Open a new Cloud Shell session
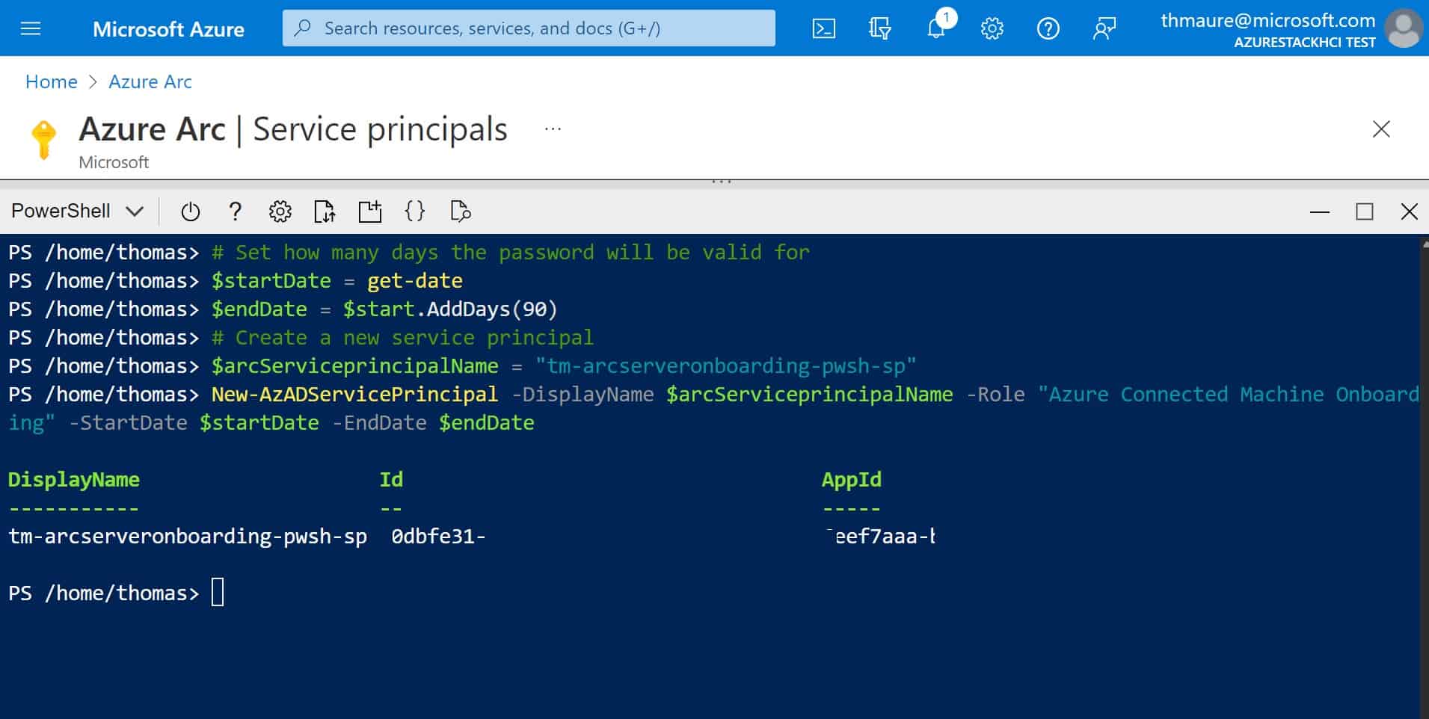The image size is (1429, 719). pos(370,211)
